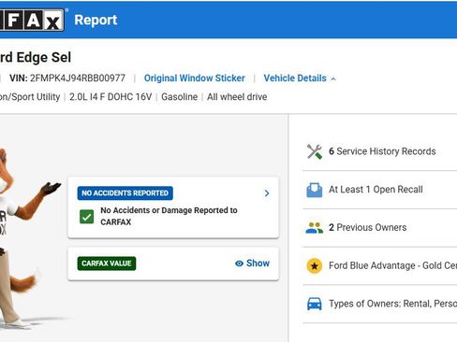The image size is (457, 342).
Task: Click the CARFAX logo in the header
Action: point(33,21)
